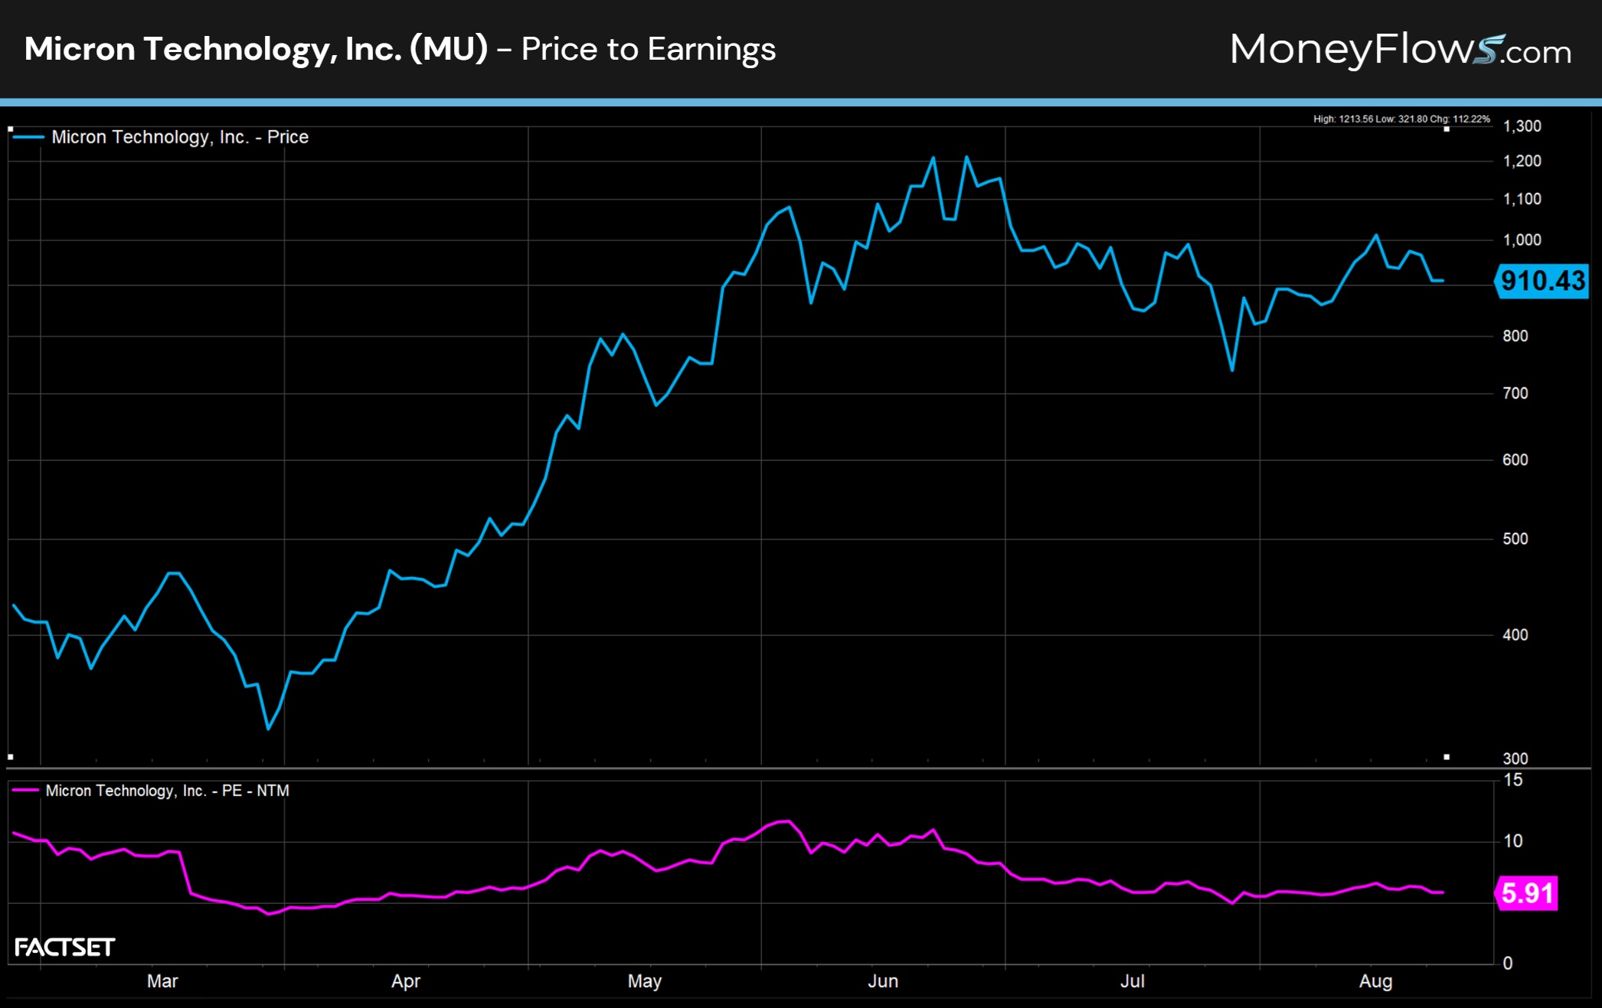Screen dimensions: 1602x1008
Task: Click the blue 910.43 current price tag
Action: point(1542,281)
